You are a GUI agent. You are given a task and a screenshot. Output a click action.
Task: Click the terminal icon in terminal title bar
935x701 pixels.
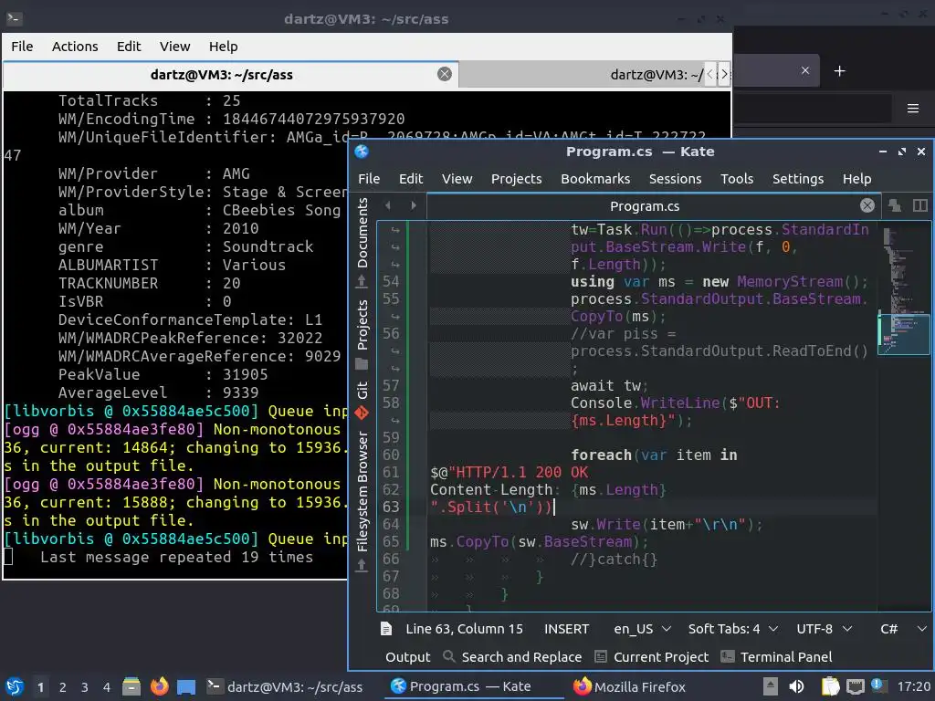(x=15, y=18)
